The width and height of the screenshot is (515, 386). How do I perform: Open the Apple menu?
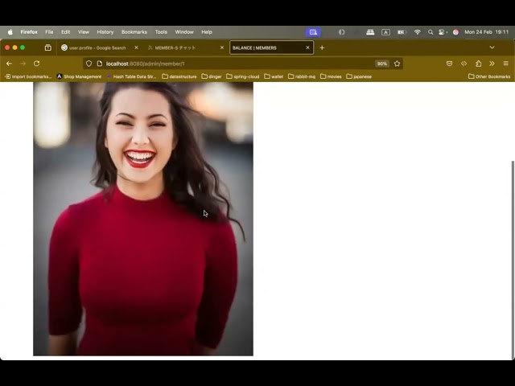pos(10,32)
